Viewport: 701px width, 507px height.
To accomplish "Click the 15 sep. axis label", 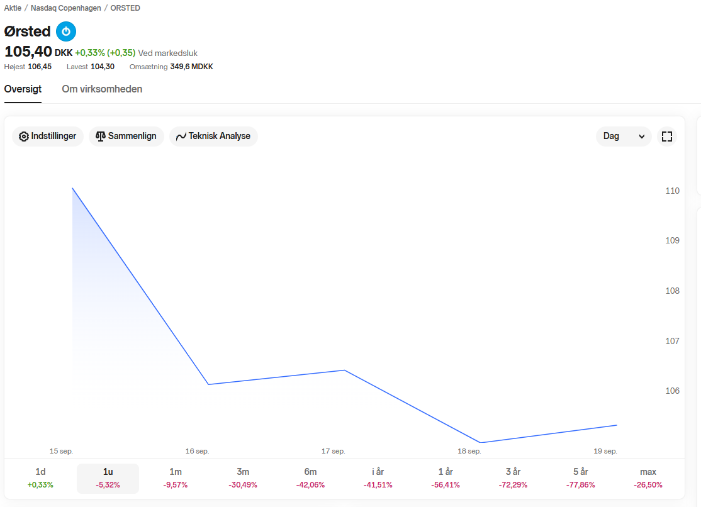I will (61, 451).
